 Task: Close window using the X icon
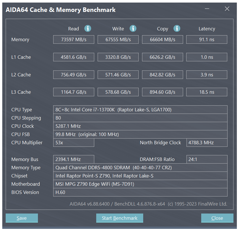tap(227, 9)
